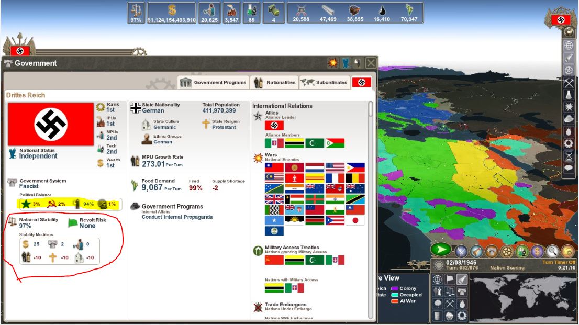Select the flag tab beside Subordinates

pyautogui.click(x=362, y=82)
